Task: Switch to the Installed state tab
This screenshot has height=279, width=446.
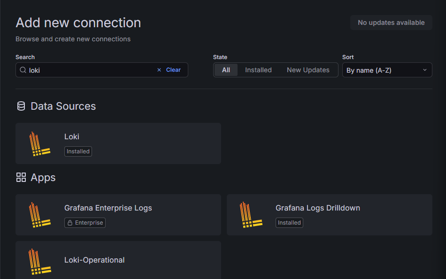Action: point(258,69)
